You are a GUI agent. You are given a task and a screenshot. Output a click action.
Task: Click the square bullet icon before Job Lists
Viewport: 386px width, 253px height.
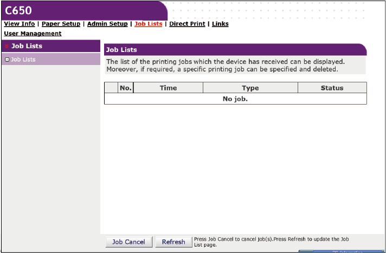7,60
